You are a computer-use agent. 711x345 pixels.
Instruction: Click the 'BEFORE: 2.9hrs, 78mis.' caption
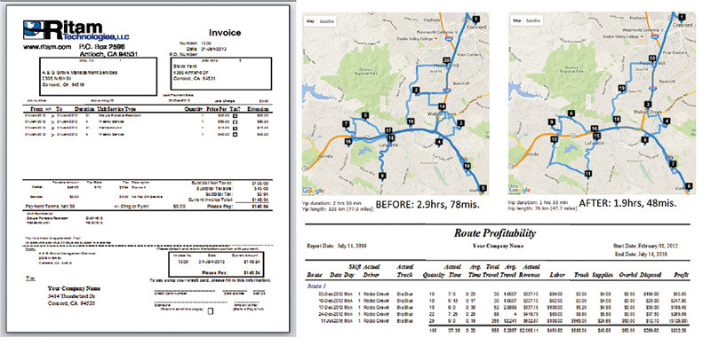tap(427, 204)
